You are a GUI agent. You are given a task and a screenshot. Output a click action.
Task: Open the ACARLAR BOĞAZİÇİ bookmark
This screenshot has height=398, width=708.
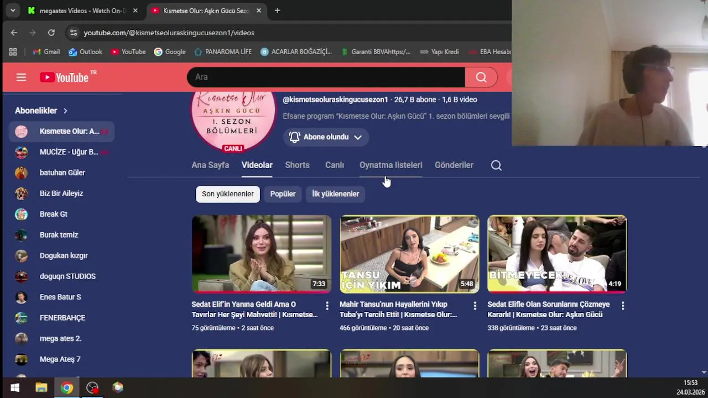[x=296, y=52]
